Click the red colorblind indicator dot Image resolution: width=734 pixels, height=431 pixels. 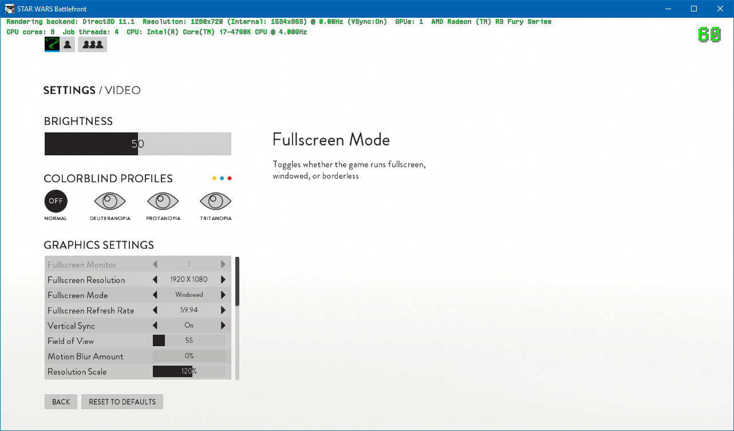[230, 178]
